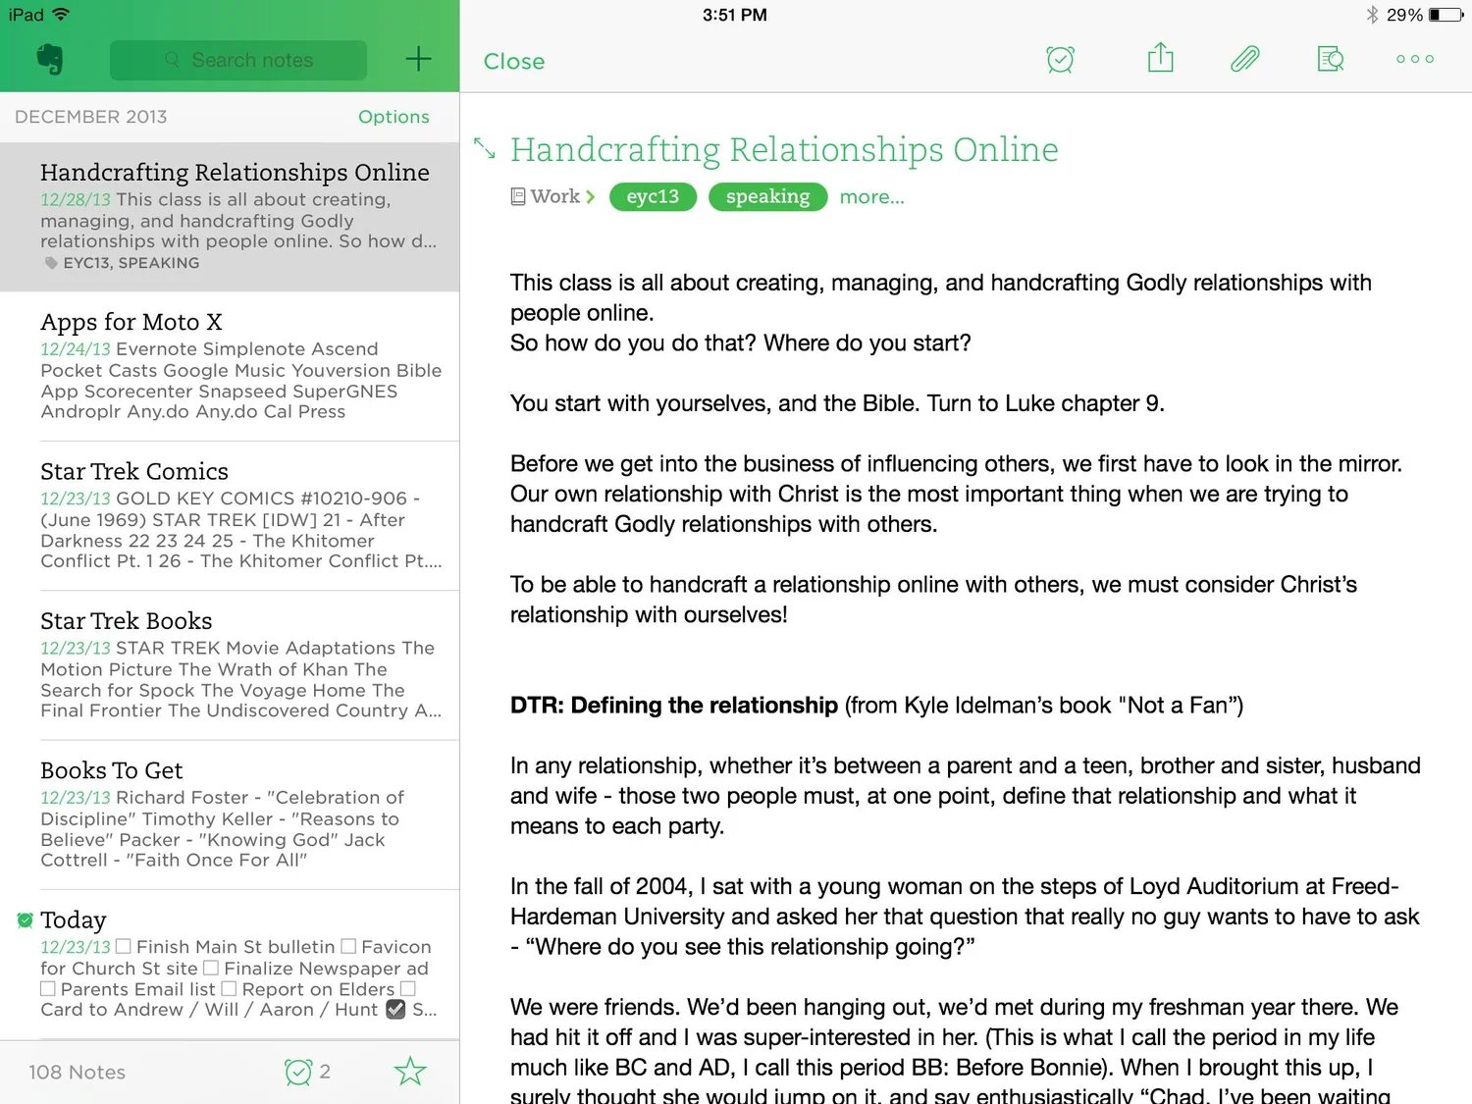Tap the speaking tag pill
This screenshot has height=1104, width=1472.
coord(767,196)
